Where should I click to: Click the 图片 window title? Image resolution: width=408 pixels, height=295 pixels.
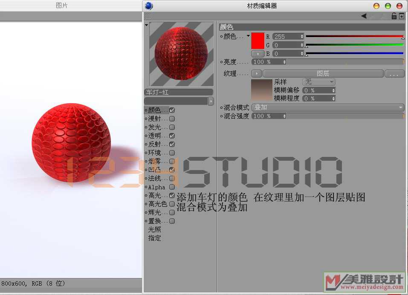[62, 6]
